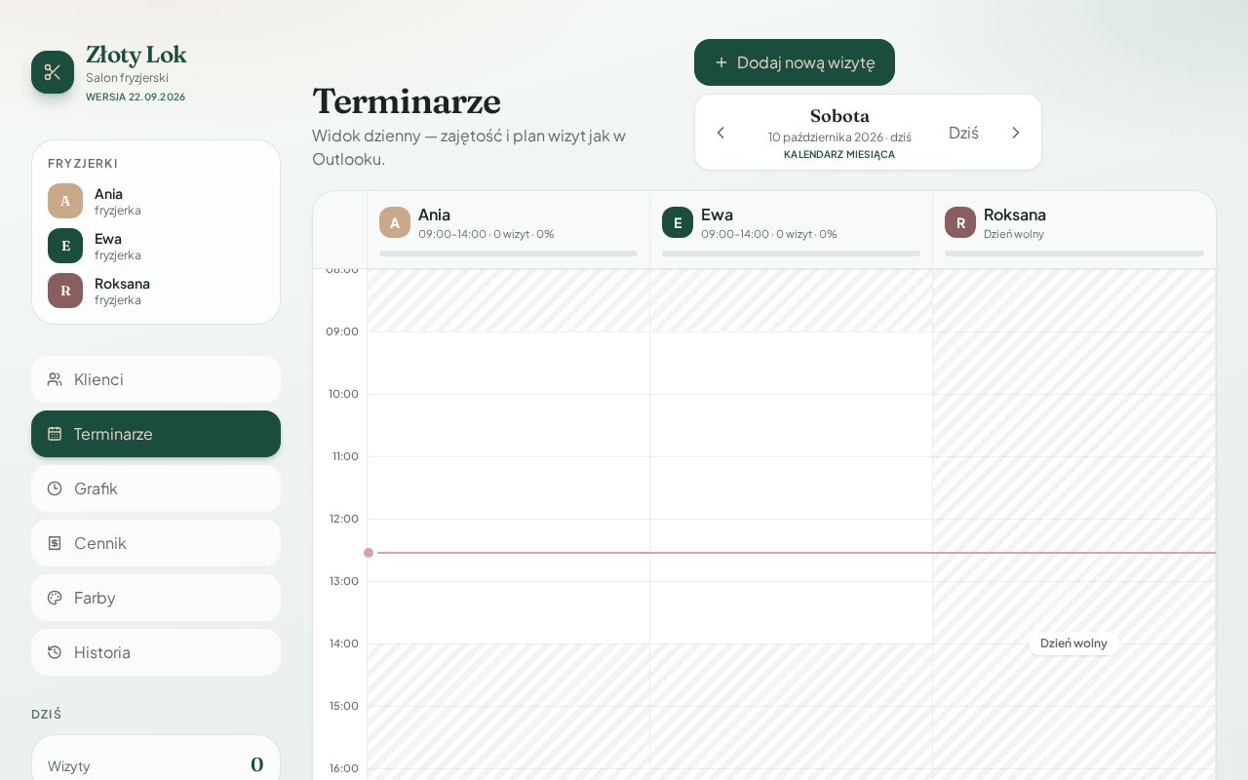
Task: Click Ewa's occupancy progress bar
Action: (x=791, y=253)
